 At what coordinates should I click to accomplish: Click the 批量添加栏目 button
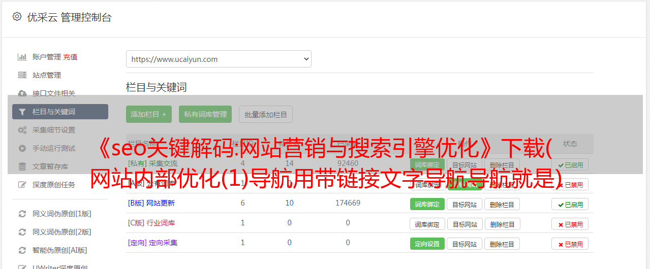click(x=266, y=114)
